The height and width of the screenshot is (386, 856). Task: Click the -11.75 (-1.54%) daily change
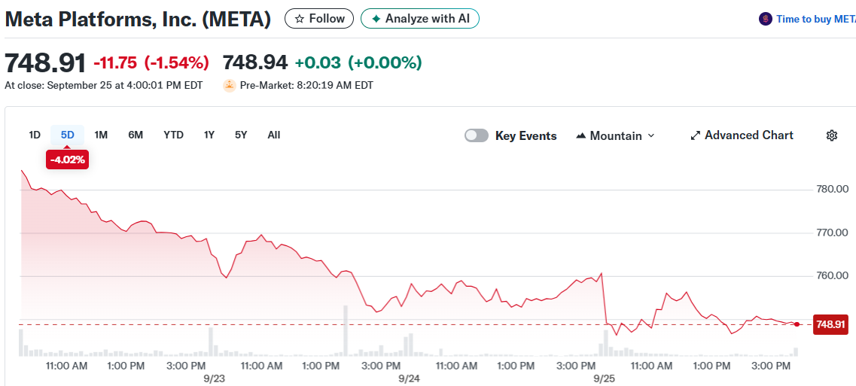(151, 63)
